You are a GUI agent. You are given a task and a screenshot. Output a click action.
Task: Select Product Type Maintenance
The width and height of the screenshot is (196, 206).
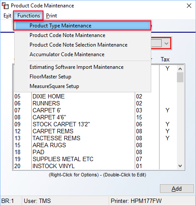(82, 26)
